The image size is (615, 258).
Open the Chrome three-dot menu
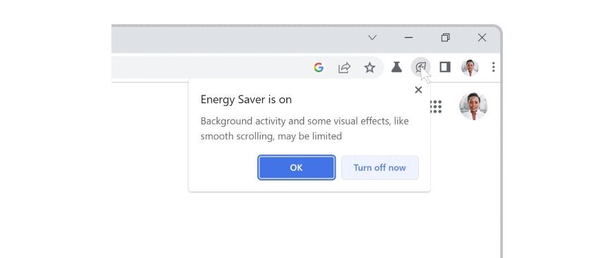tap(493, 67)
